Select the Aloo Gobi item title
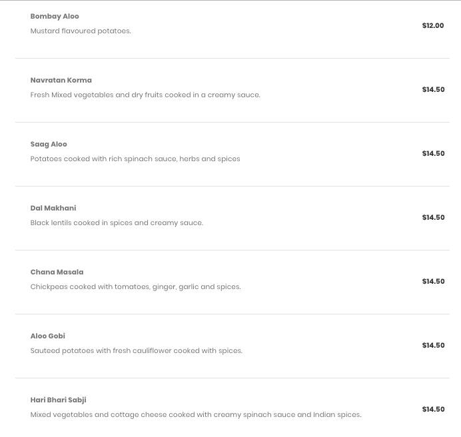The image size is (461, 437). 47,336
